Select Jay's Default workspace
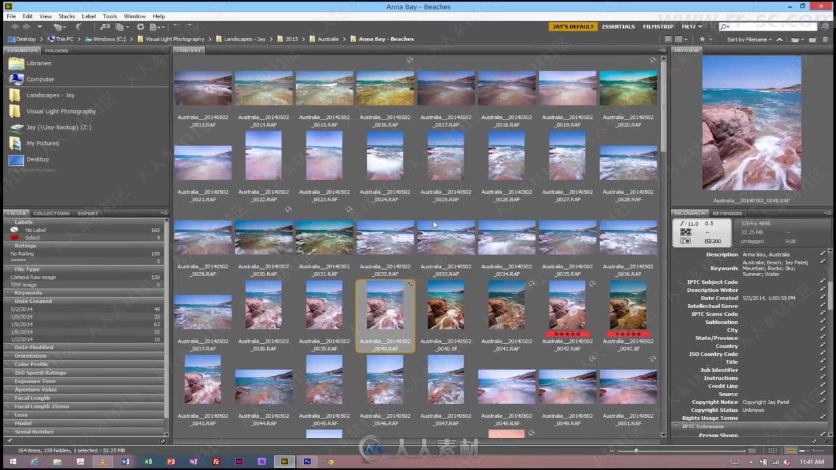Viewport: 836px width, 470px height. tap(573, 27)
